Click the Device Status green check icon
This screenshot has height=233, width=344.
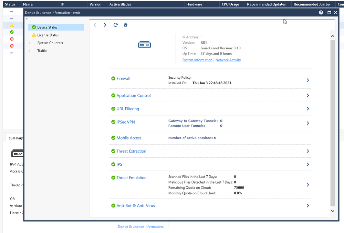[34, 27]
